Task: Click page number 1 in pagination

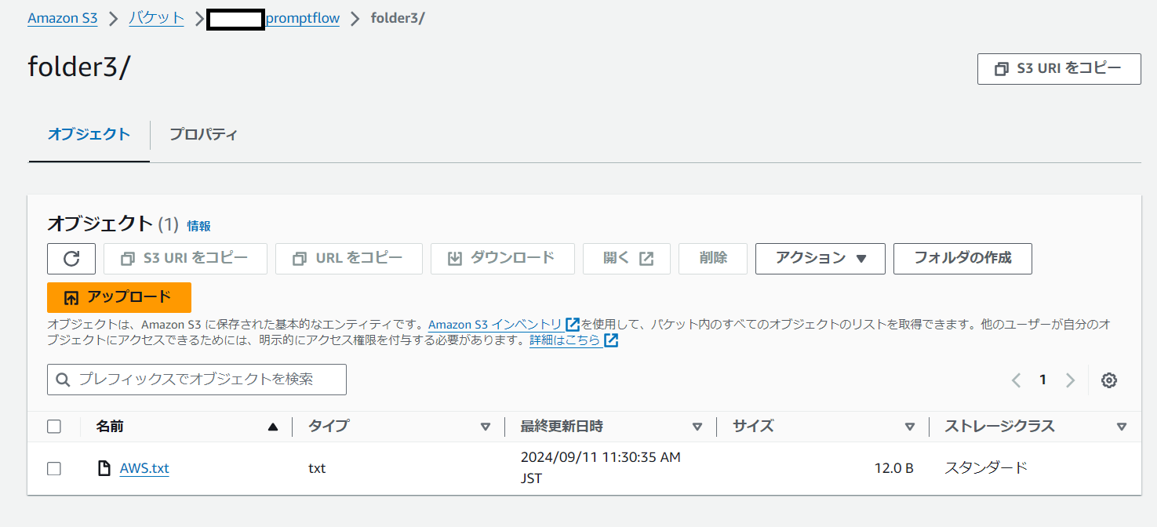Action: (1042, 380)
